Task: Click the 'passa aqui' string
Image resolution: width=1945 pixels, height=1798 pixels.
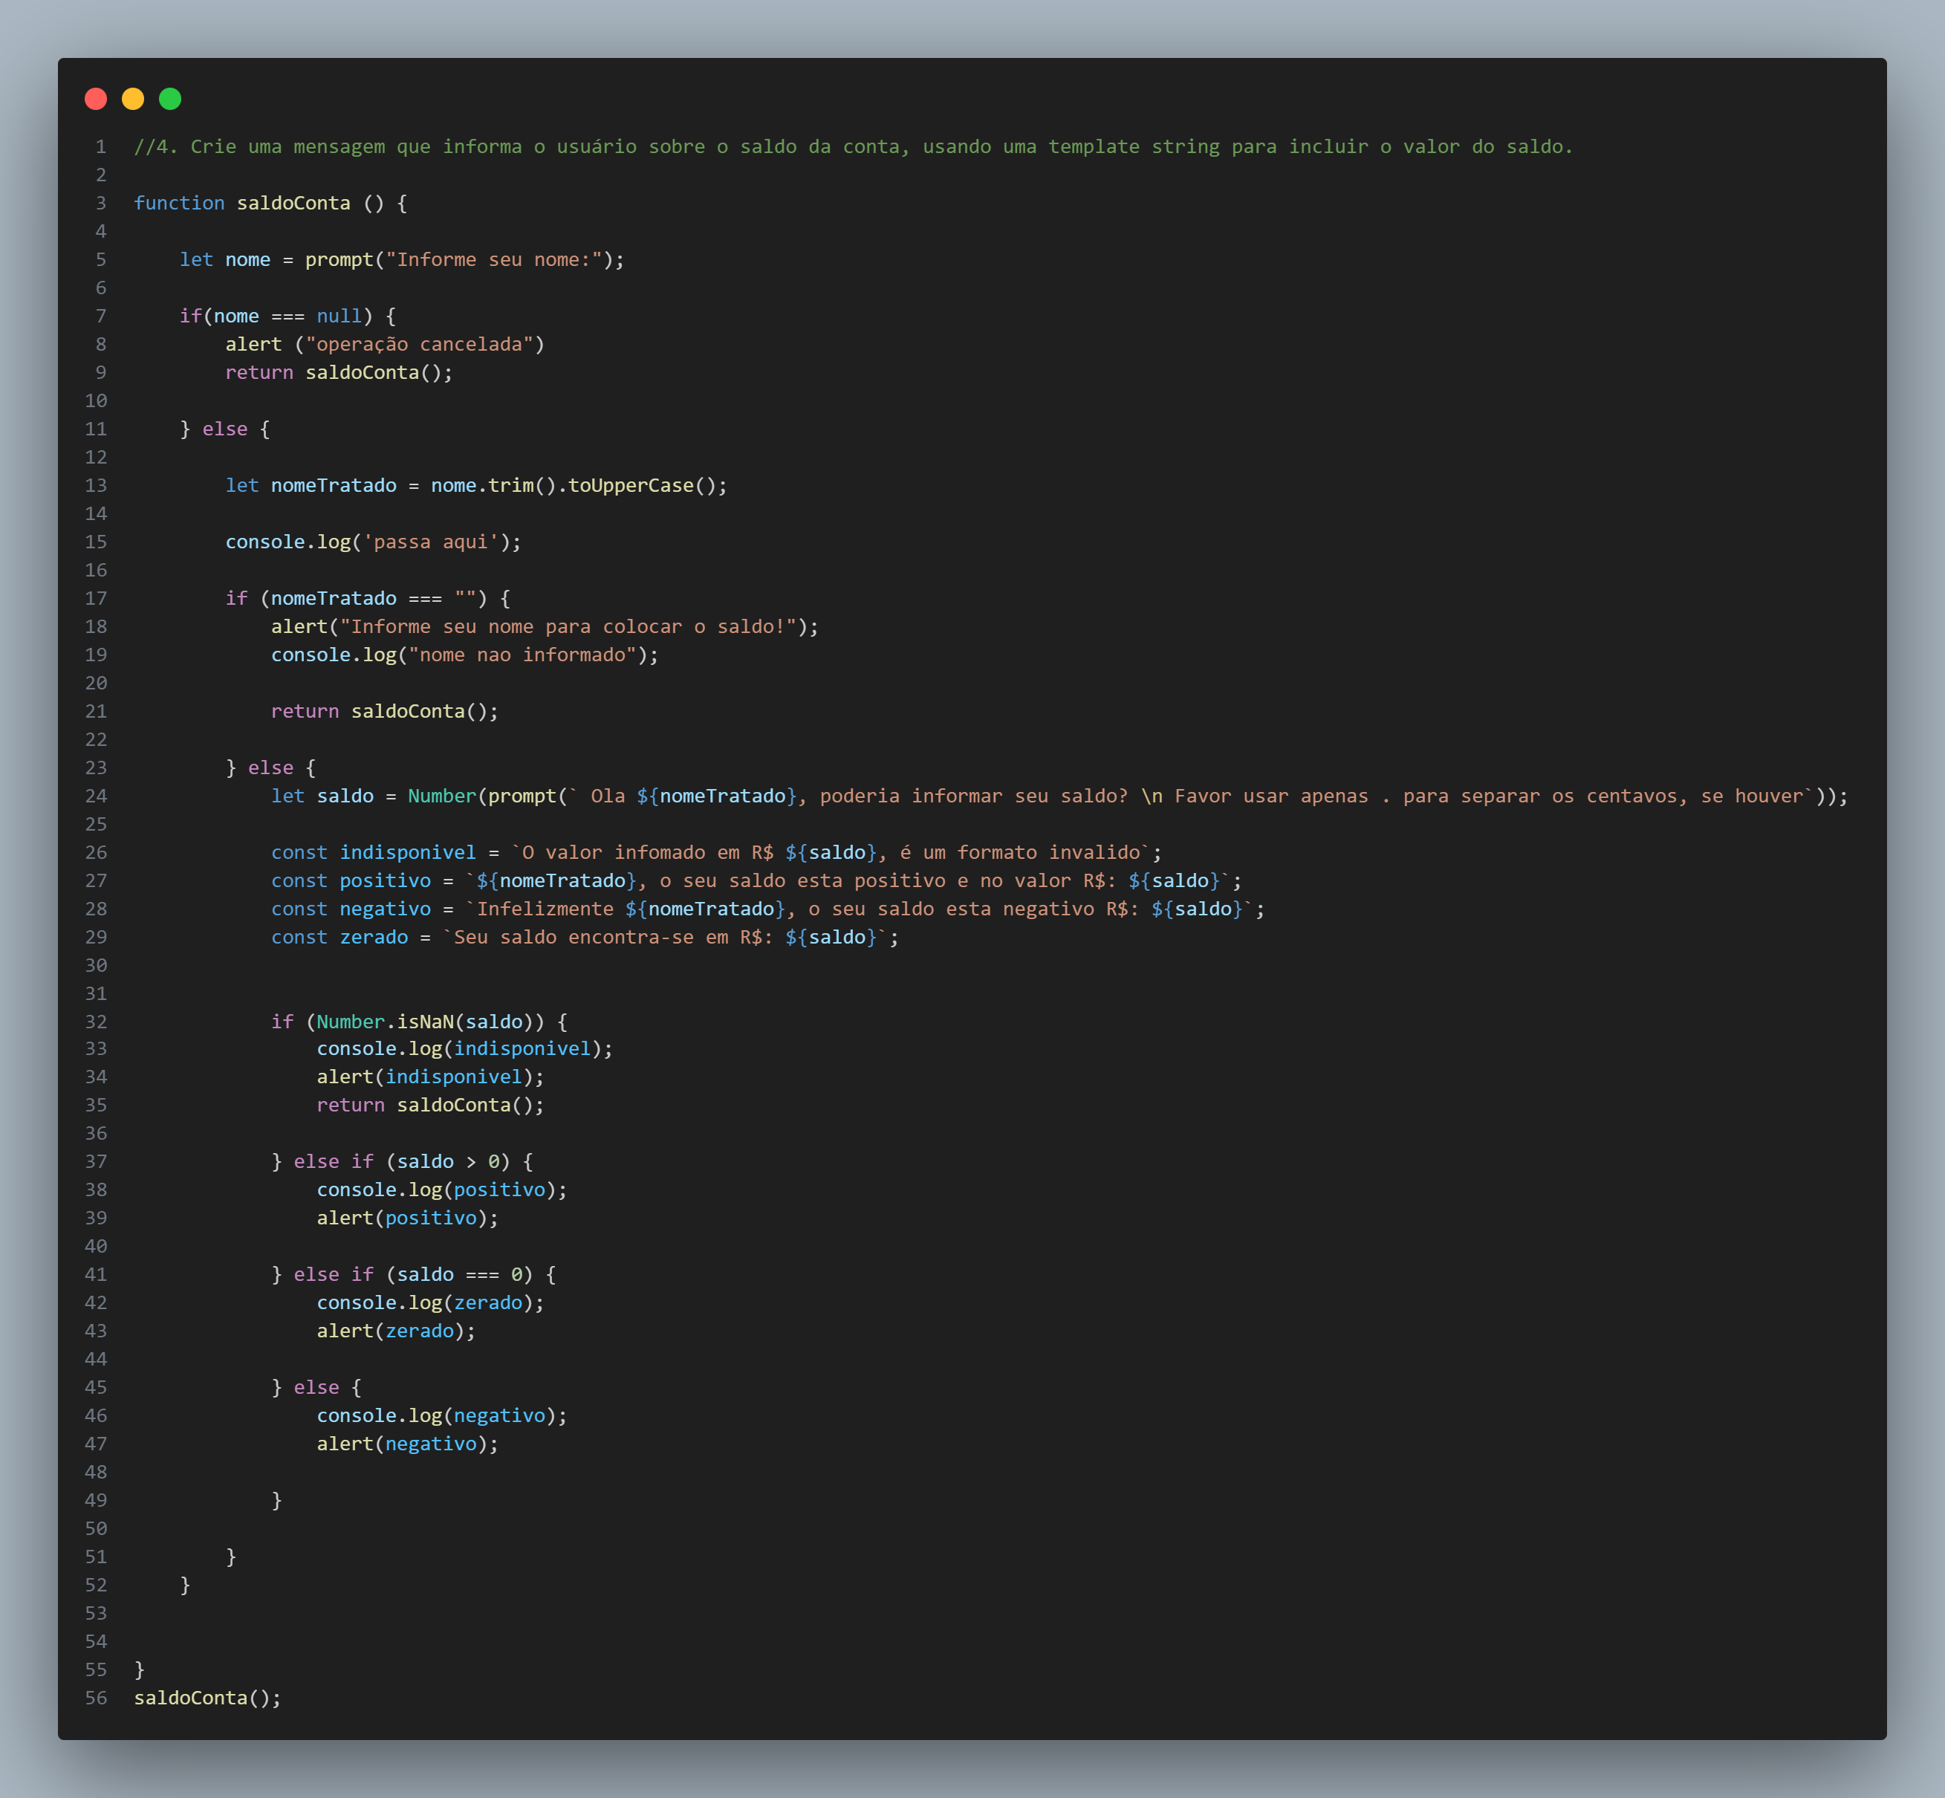Action: [x=430, y=542]
